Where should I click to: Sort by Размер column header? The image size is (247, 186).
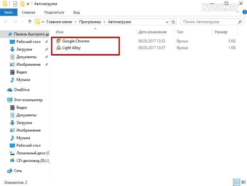(x=221, y=32)
